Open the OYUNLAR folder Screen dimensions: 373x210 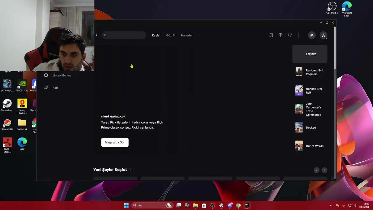[22, 125]
